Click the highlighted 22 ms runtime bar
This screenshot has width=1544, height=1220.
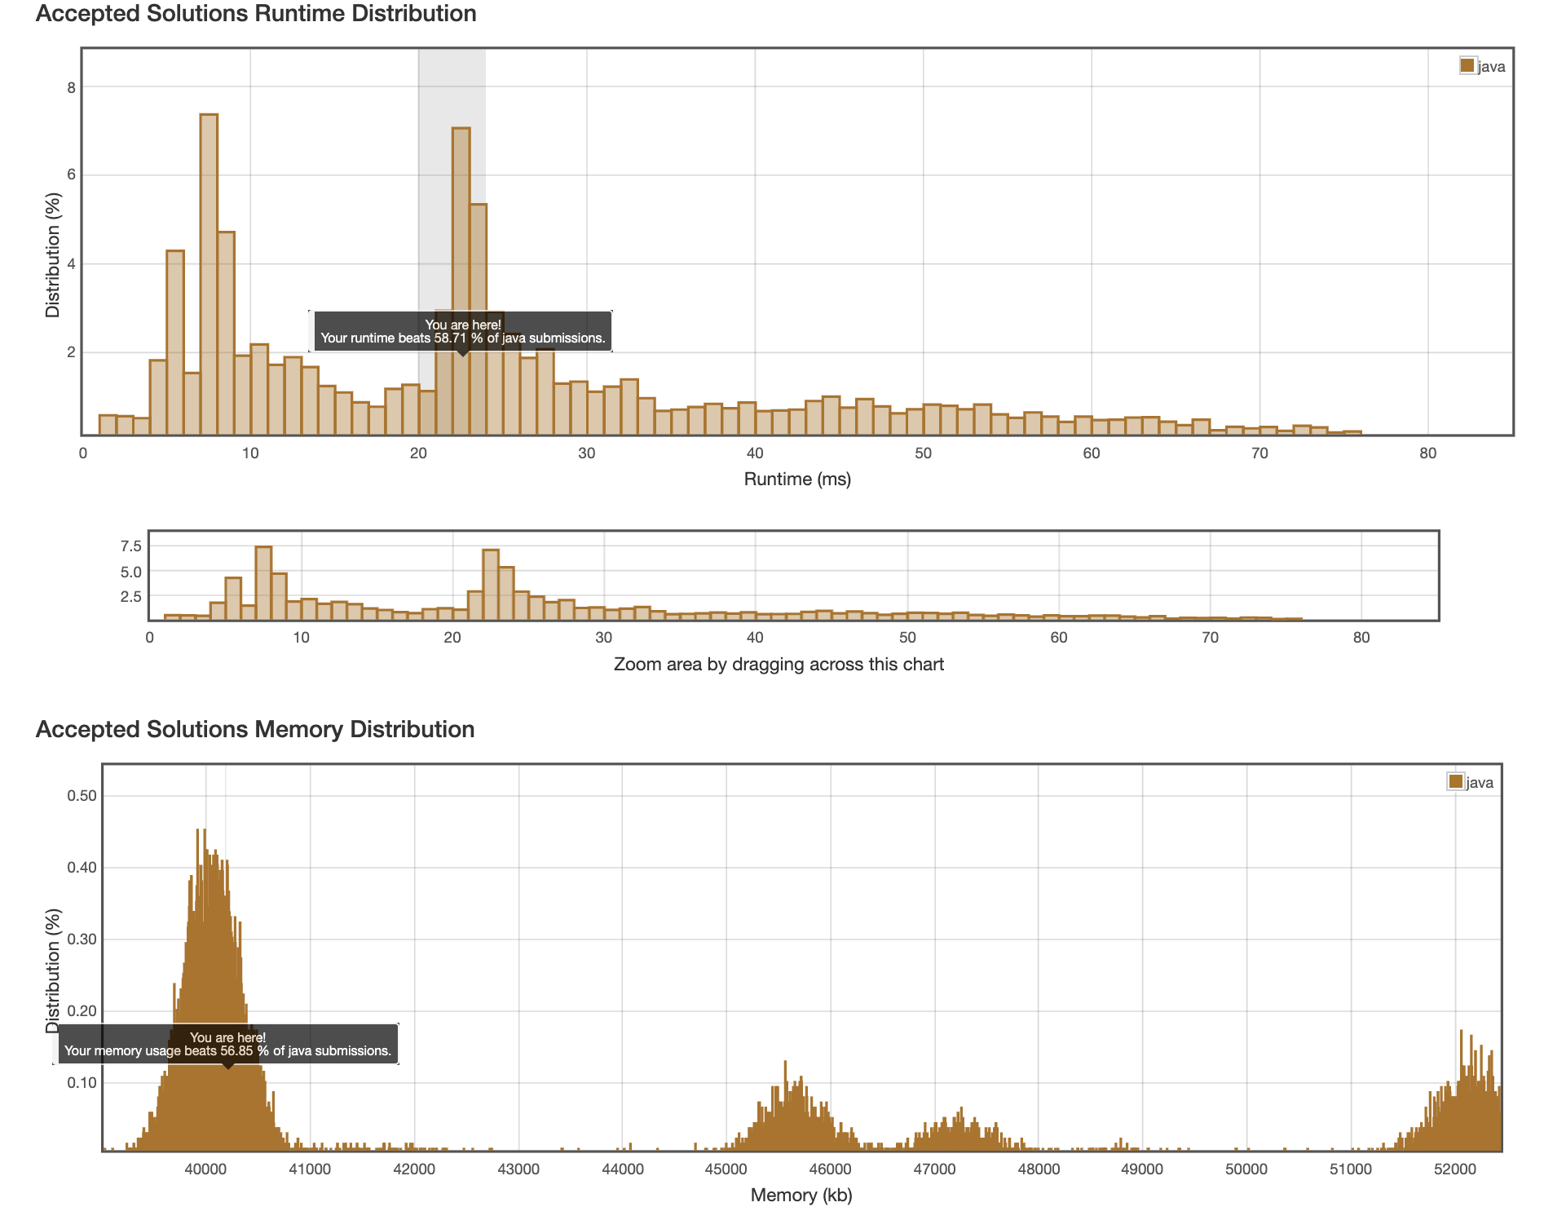coord(461,245)
